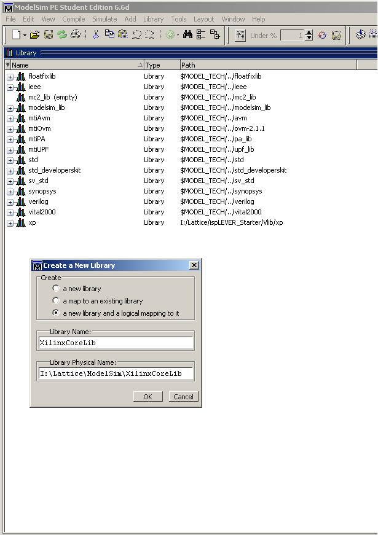Open the Compile menu
Viewport: 378px width, 535px height.
(73, 19)
